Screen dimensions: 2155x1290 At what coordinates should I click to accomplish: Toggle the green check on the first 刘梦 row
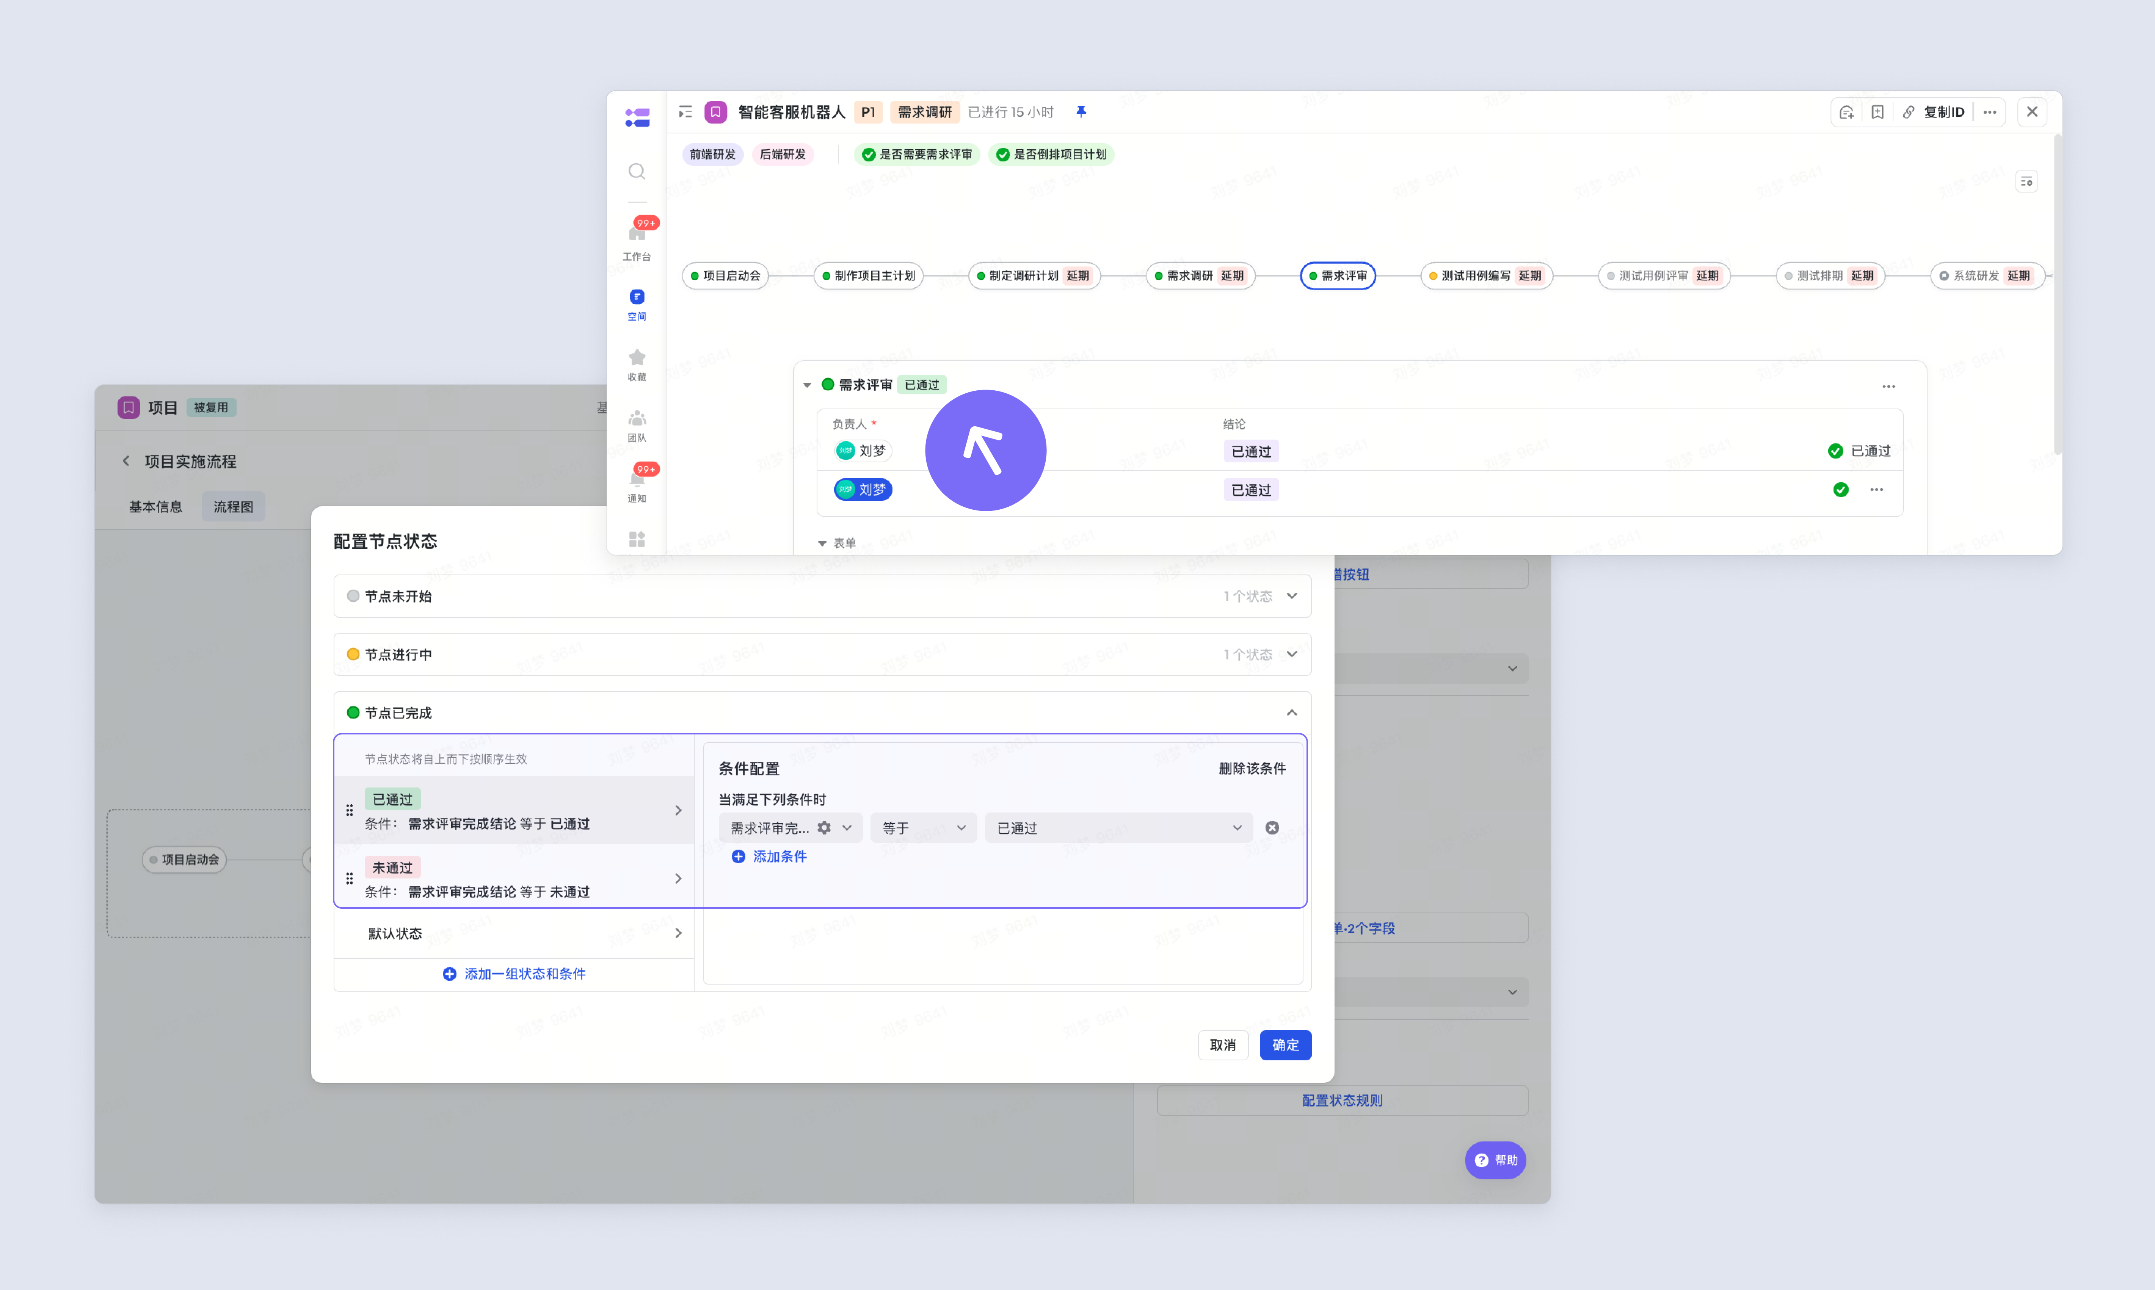[x=1835, y=451]
